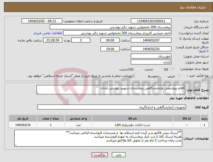Select the جزیی purchase type radio
This screenshot has width=213, height=162.
pos(179,75)
